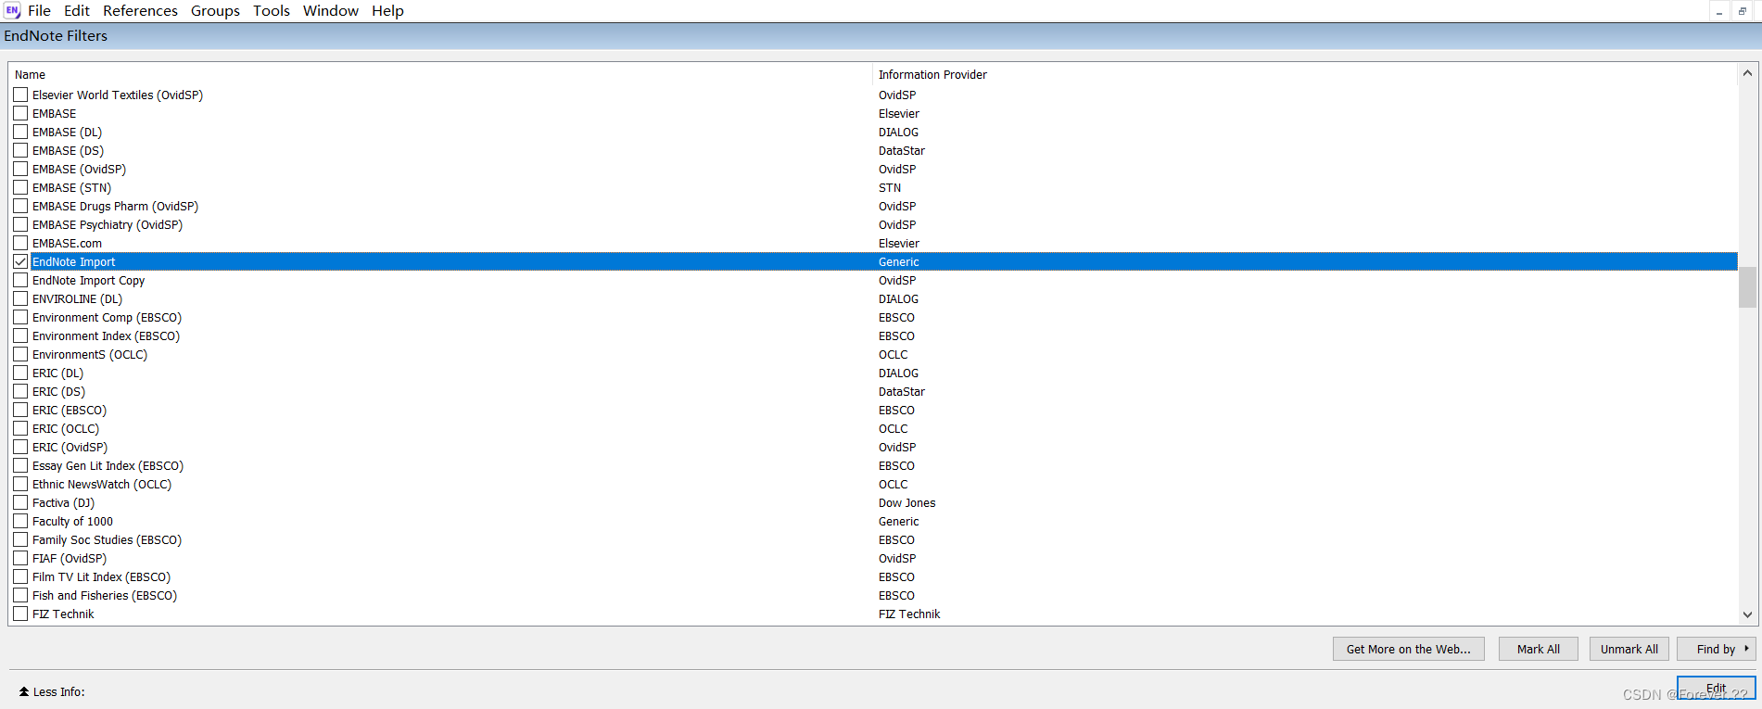Select the EMBASE (OvidSP) row
1762x709 pixels.
coord(875,169)
